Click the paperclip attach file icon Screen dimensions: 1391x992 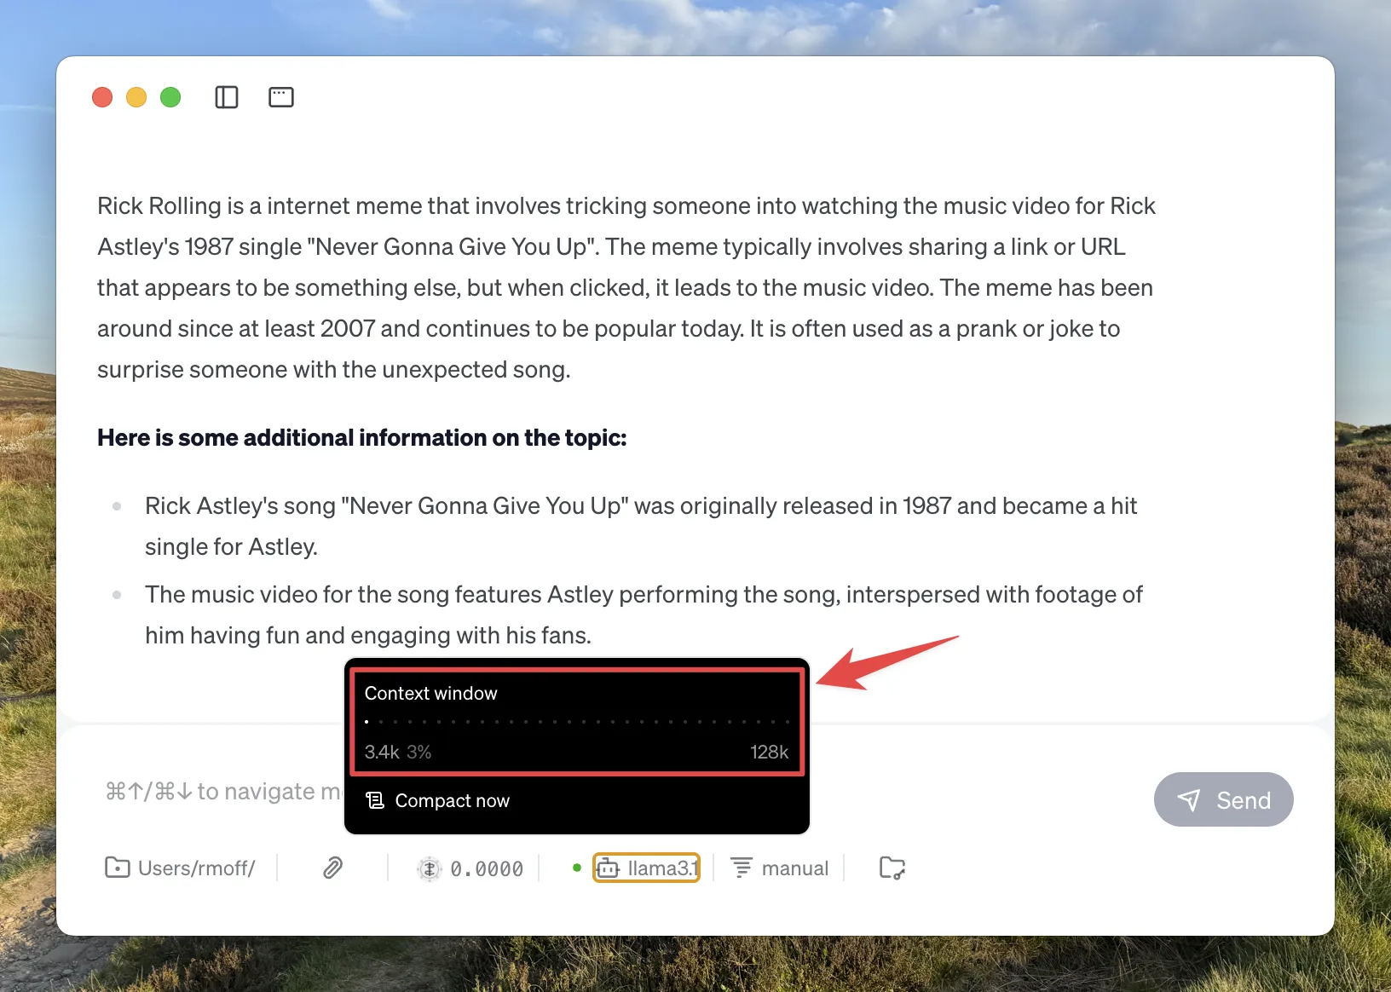[x=332, y=868]
